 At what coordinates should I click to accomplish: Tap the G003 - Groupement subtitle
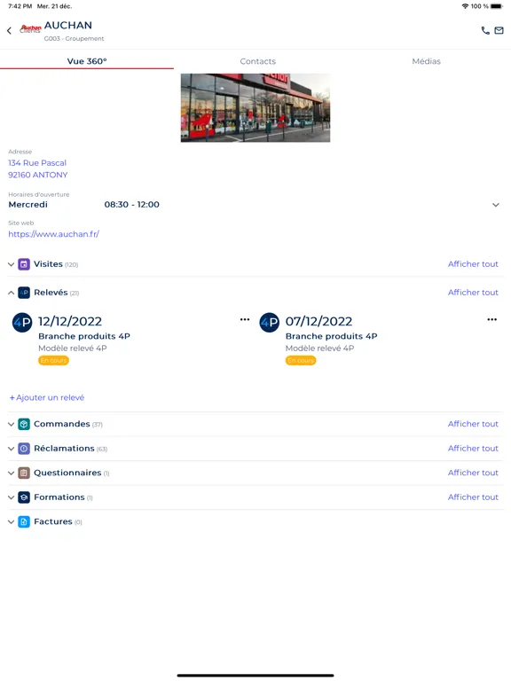pyautogui.click(x=74, y=39)
